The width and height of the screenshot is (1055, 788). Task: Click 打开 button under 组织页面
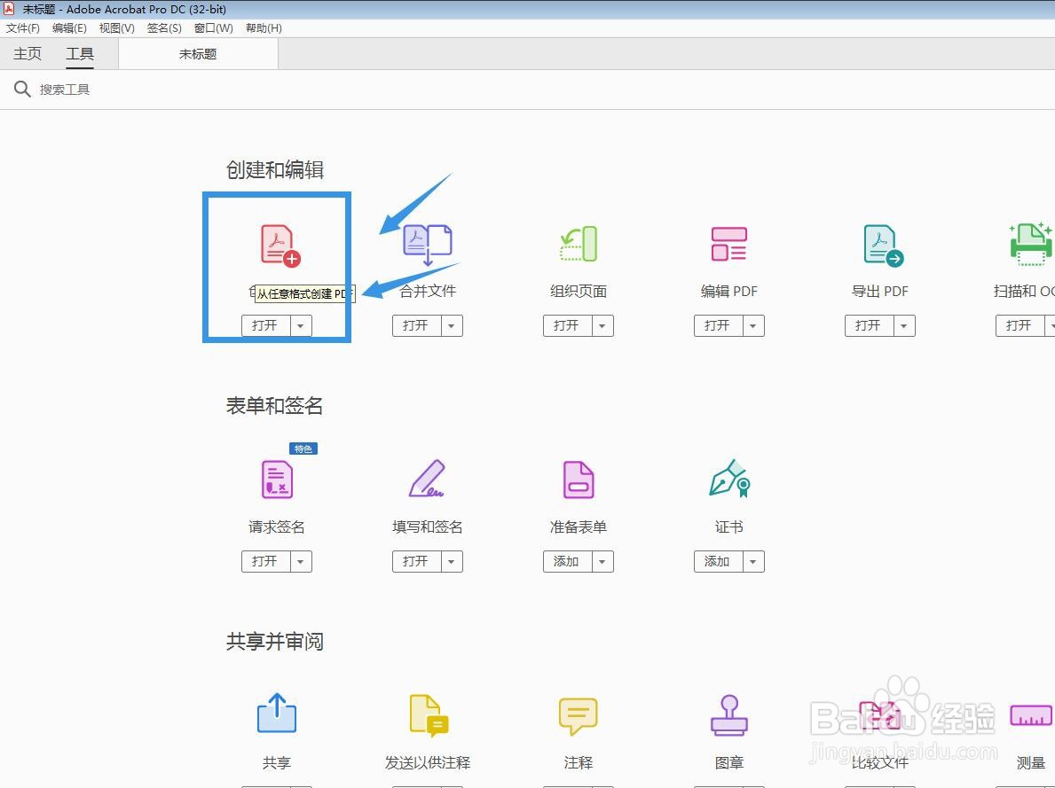567,325
